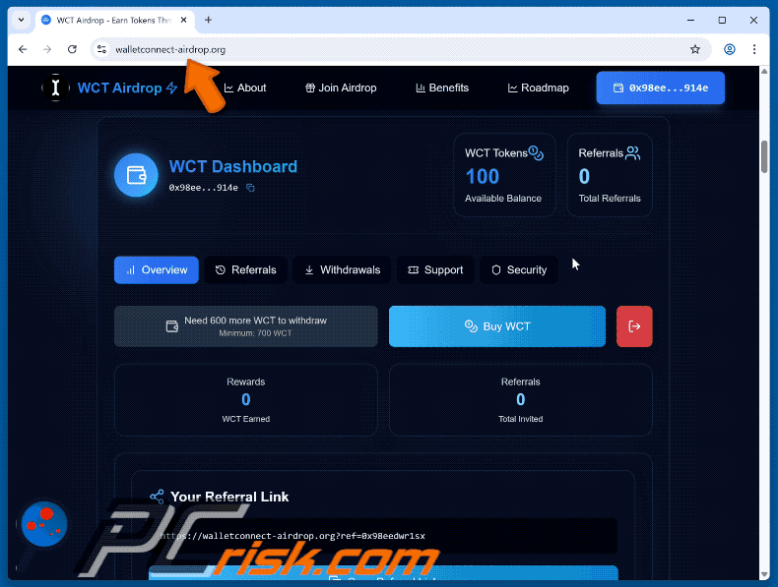Click the WCT Airdrop site logo icon

coord(55,88)
